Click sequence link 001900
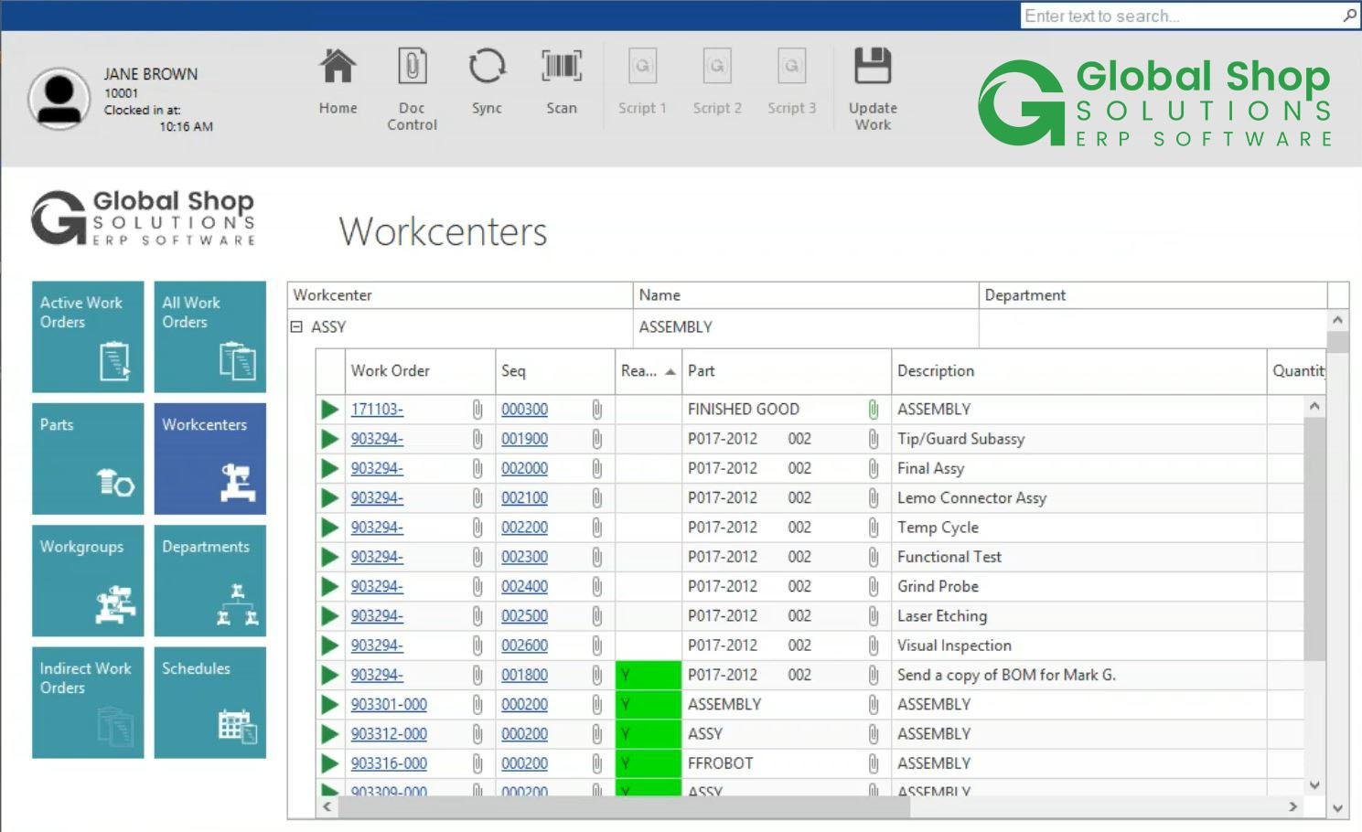Image resolution: width=1362 pixels, height=832 pixels. 524,438
